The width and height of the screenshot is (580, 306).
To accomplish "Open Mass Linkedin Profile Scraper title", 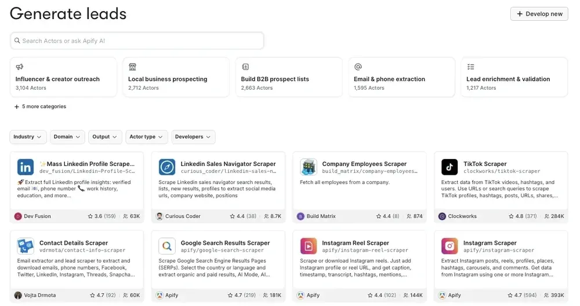I will (x=87, y=164).
